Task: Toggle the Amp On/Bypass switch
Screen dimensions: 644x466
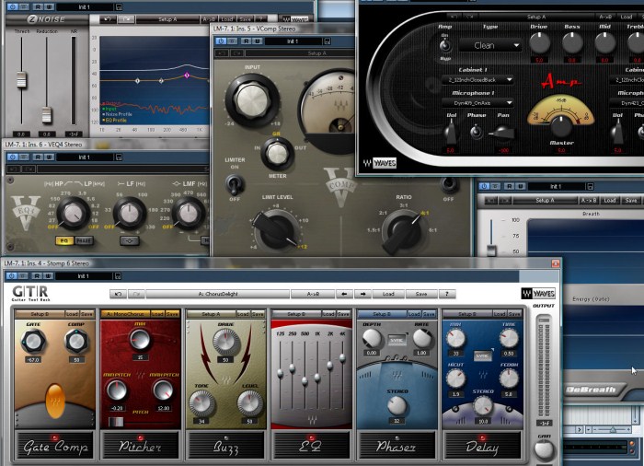Action: (x=447, y=44)
